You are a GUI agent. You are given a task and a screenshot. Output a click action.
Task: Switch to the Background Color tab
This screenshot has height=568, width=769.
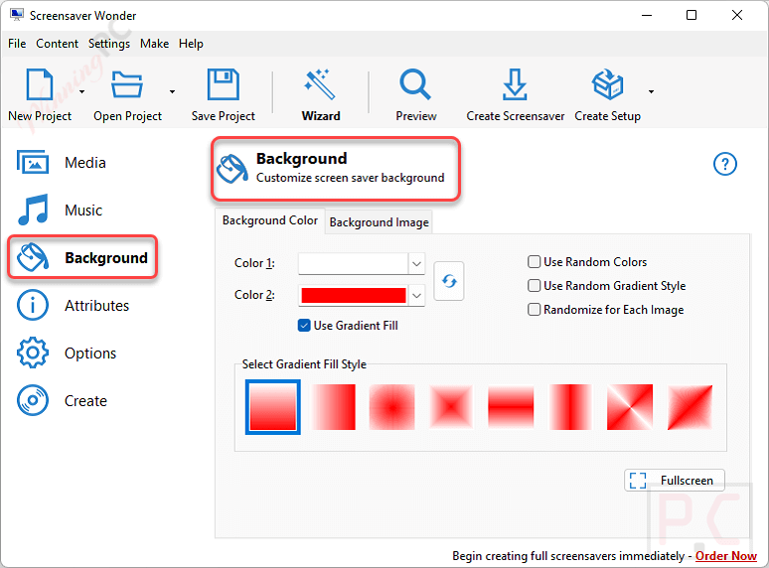(269, 220)
